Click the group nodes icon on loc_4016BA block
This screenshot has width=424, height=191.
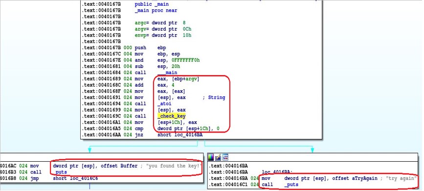225,157
